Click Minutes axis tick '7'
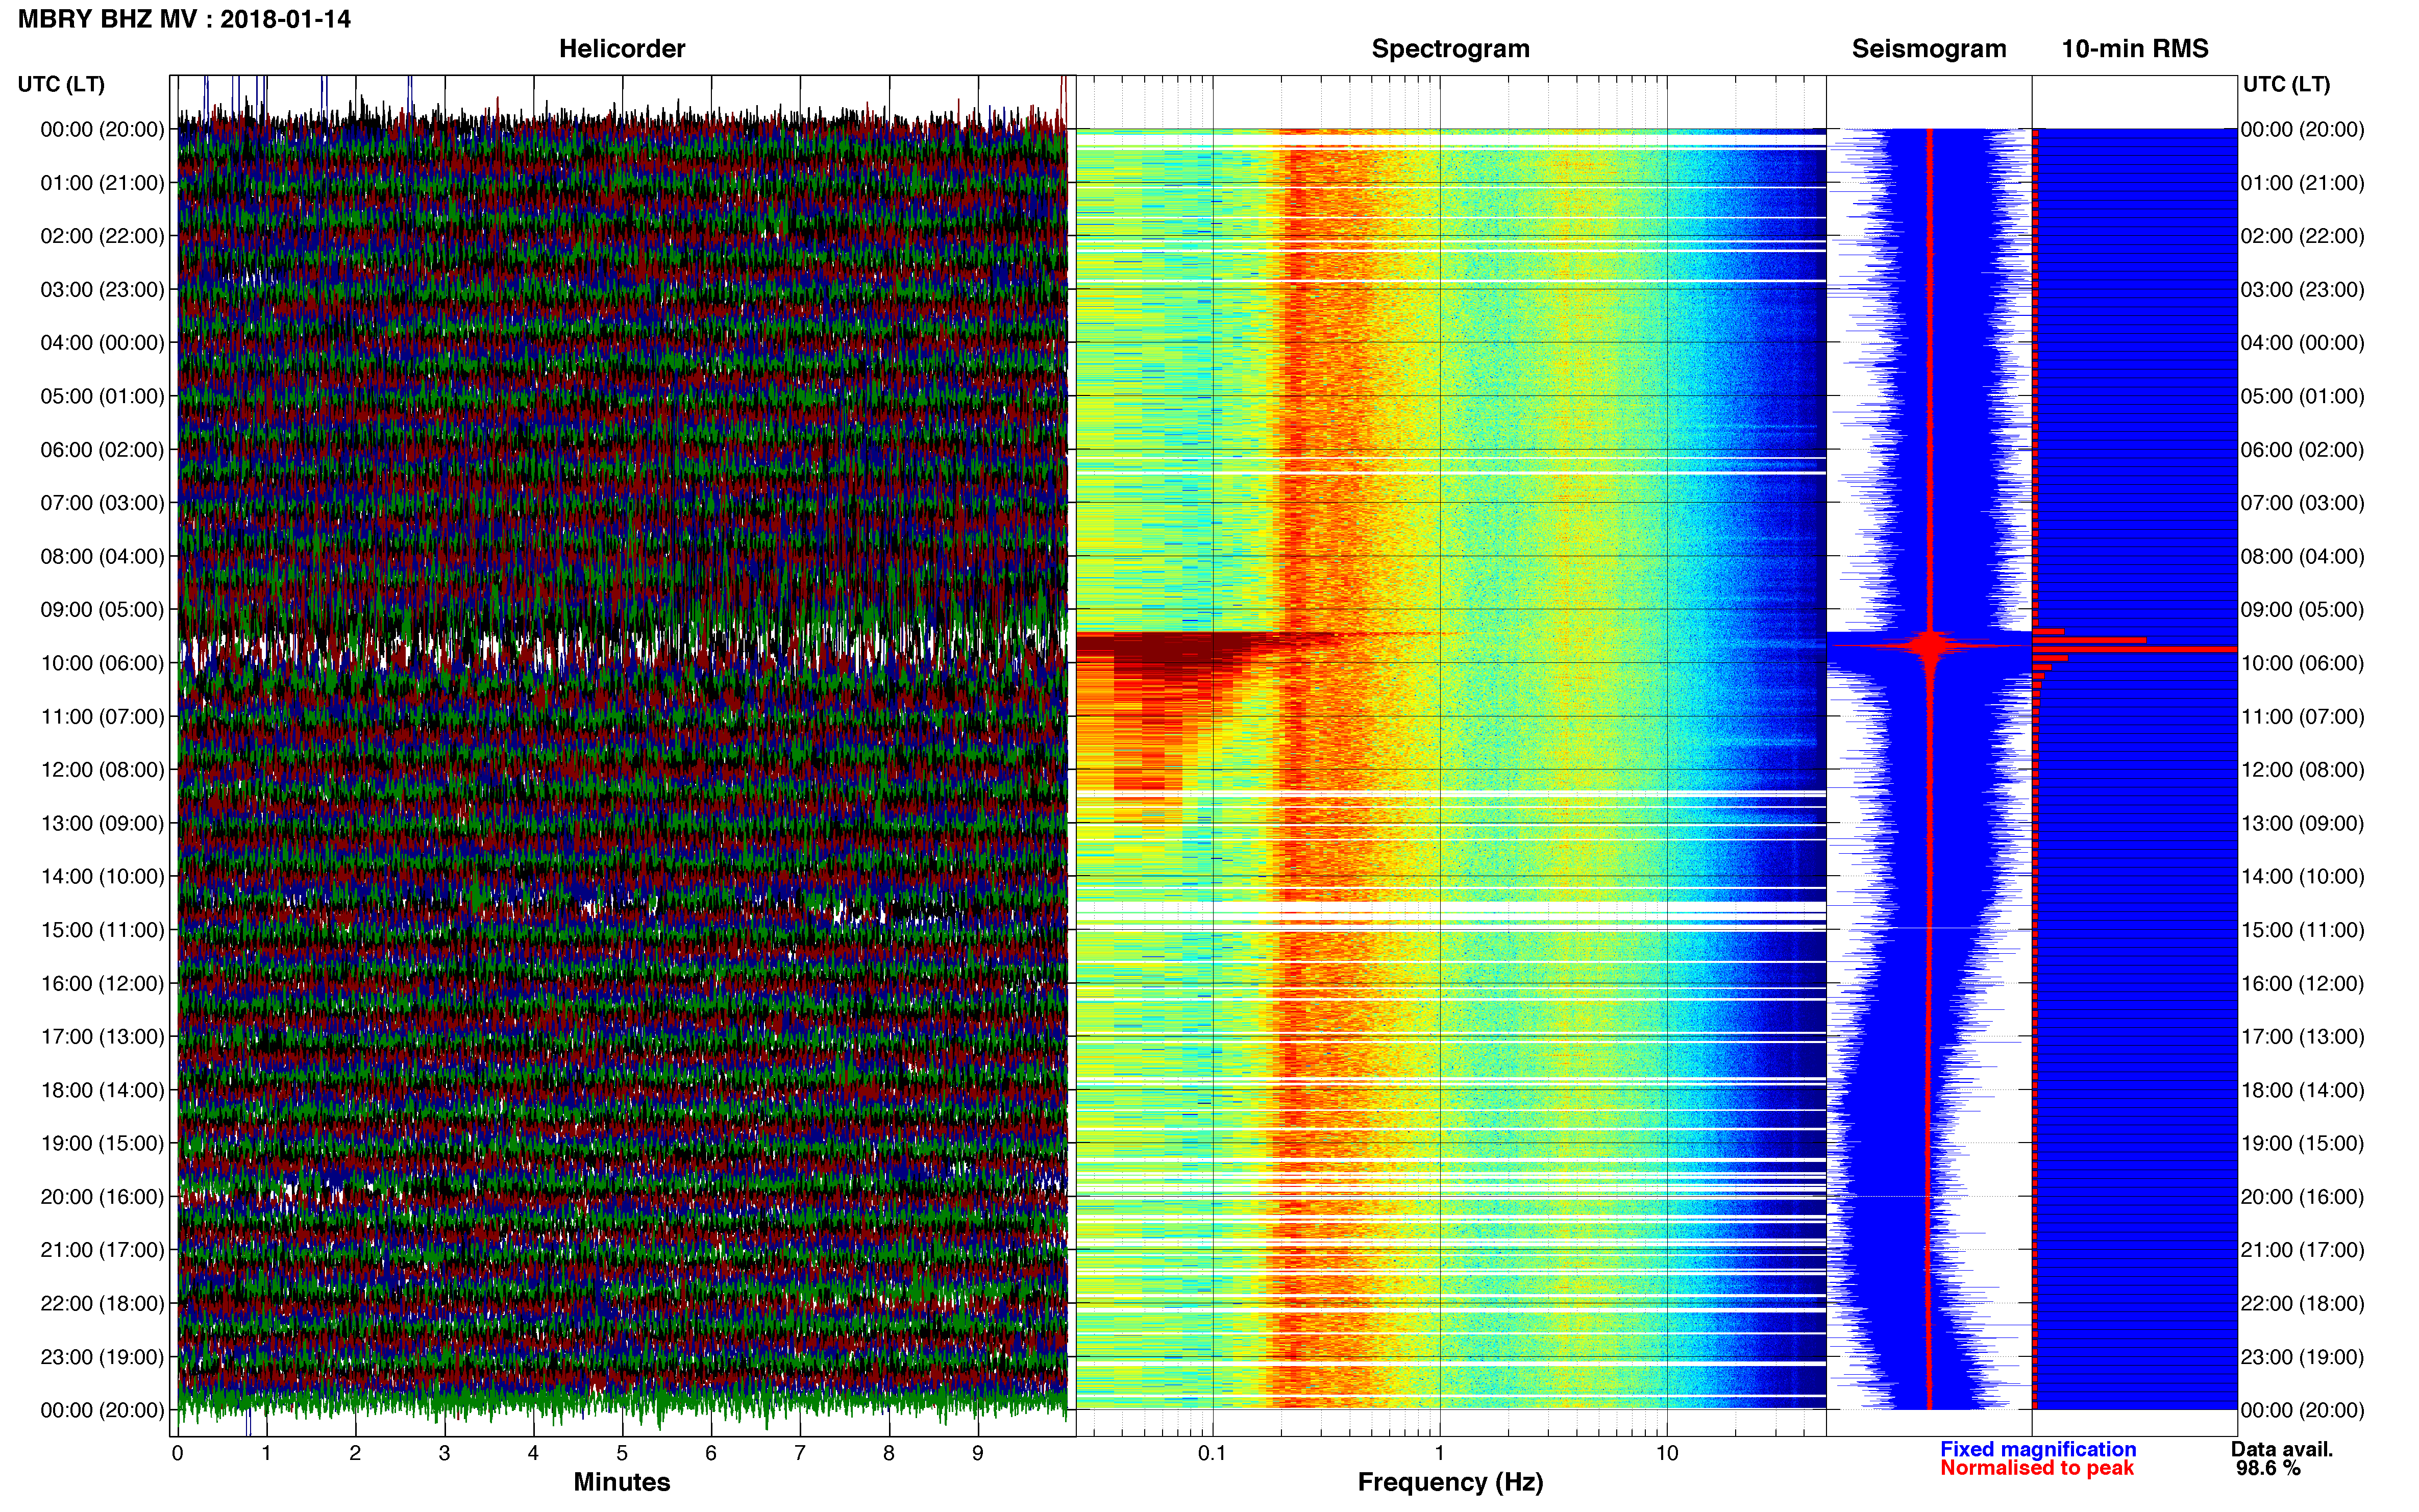 (800, 1454)
